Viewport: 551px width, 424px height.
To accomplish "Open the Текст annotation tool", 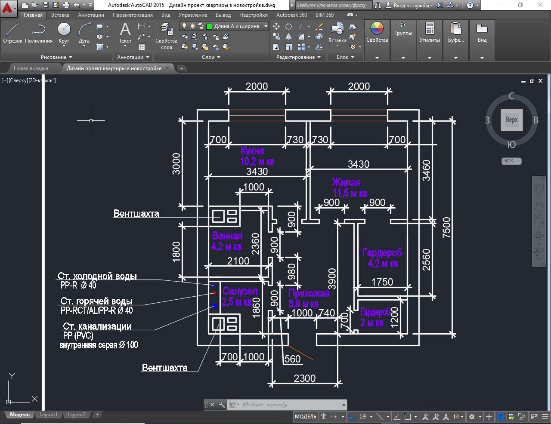I will click(x=125, y=33).
